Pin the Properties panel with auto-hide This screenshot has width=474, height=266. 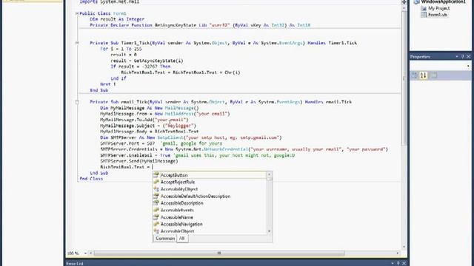coord(462,56)
